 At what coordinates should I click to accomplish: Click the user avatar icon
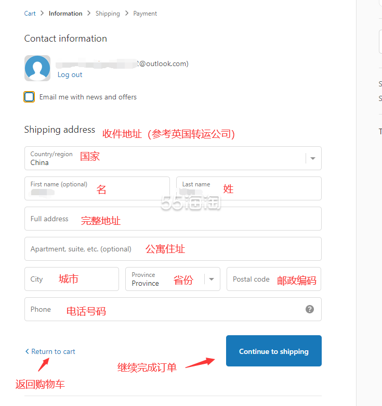pos(37,68)
